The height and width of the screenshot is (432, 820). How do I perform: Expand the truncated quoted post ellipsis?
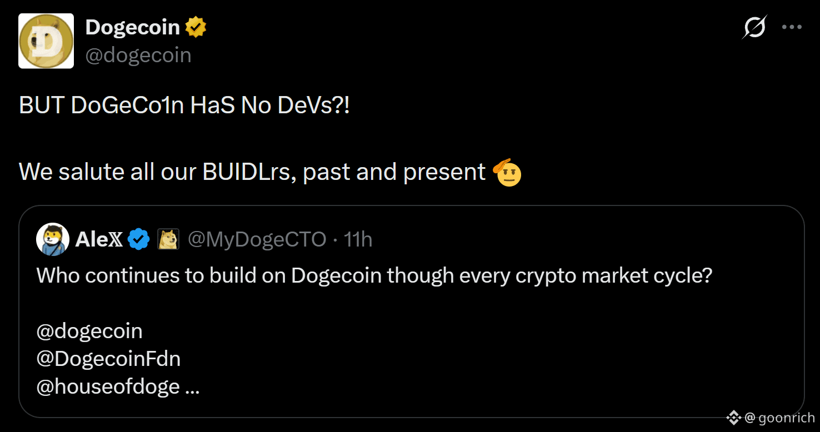pyautogui.click(x=192, y=388)
